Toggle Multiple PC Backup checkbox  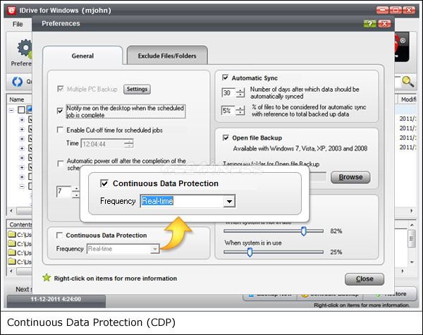(x=60, y=89)
